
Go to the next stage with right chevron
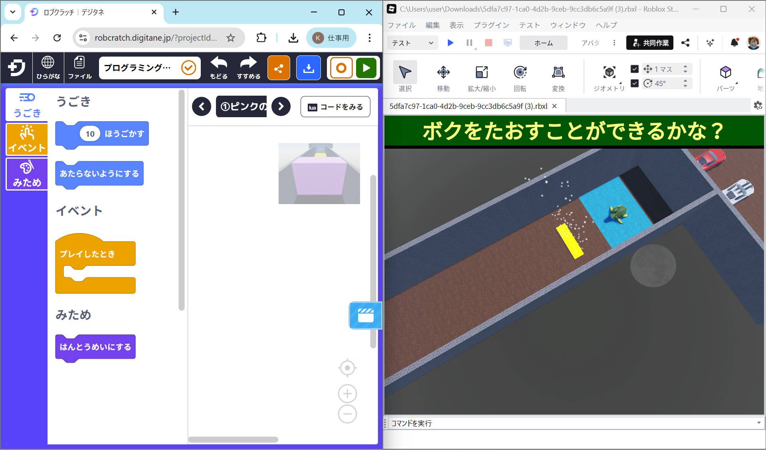tap(281, 106)
